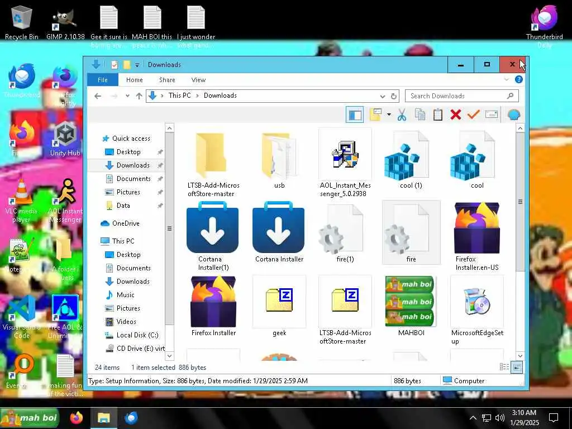Screen dimensions: 572x429
Task: Click the volume icon in the system tray
Action: pyautogui.click(x=500, y=418)
